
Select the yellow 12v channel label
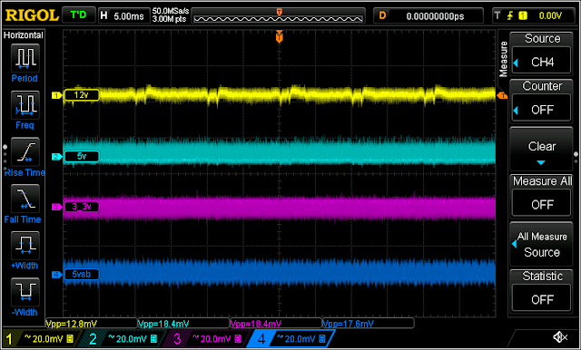[x=81, y=95]
